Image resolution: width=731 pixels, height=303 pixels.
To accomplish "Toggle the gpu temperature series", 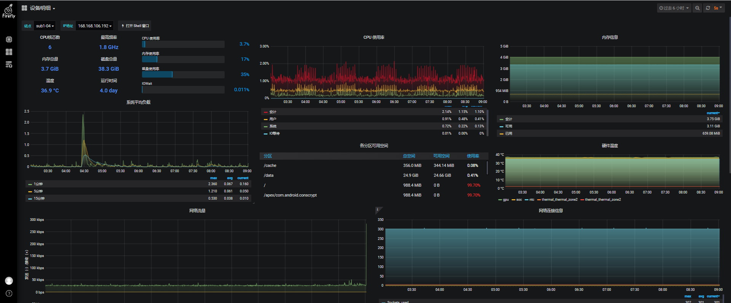I will pyautogui.click(x=506, y=200).
